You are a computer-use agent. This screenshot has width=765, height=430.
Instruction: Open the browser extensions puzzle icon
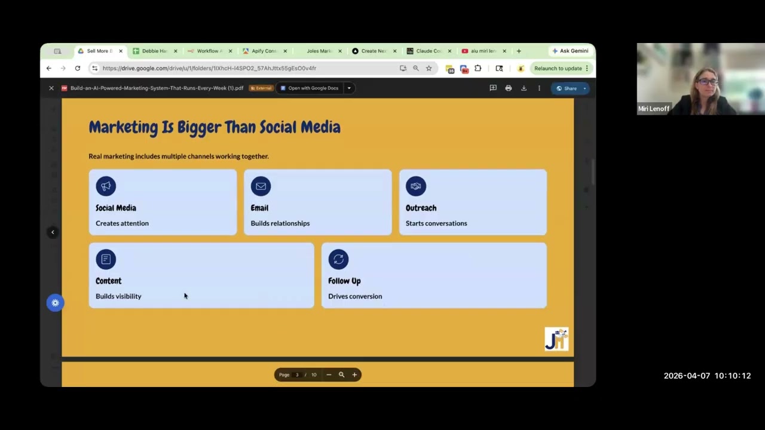tap(478, 69)
